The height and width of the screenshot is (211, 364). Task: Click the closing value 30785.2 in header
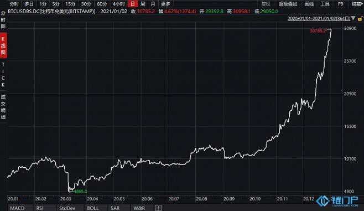[146, 12]
